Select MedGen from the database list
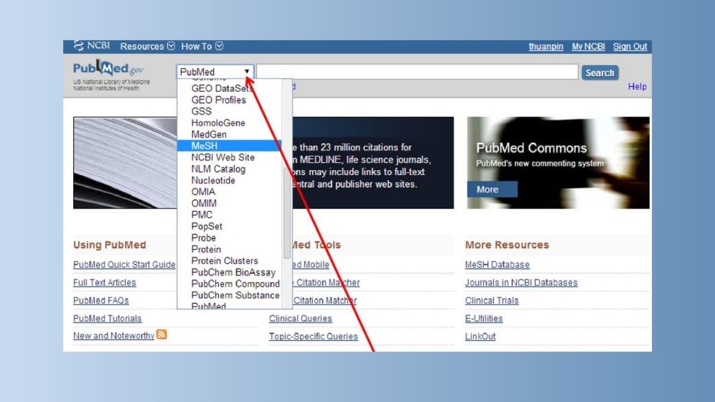 209,135
